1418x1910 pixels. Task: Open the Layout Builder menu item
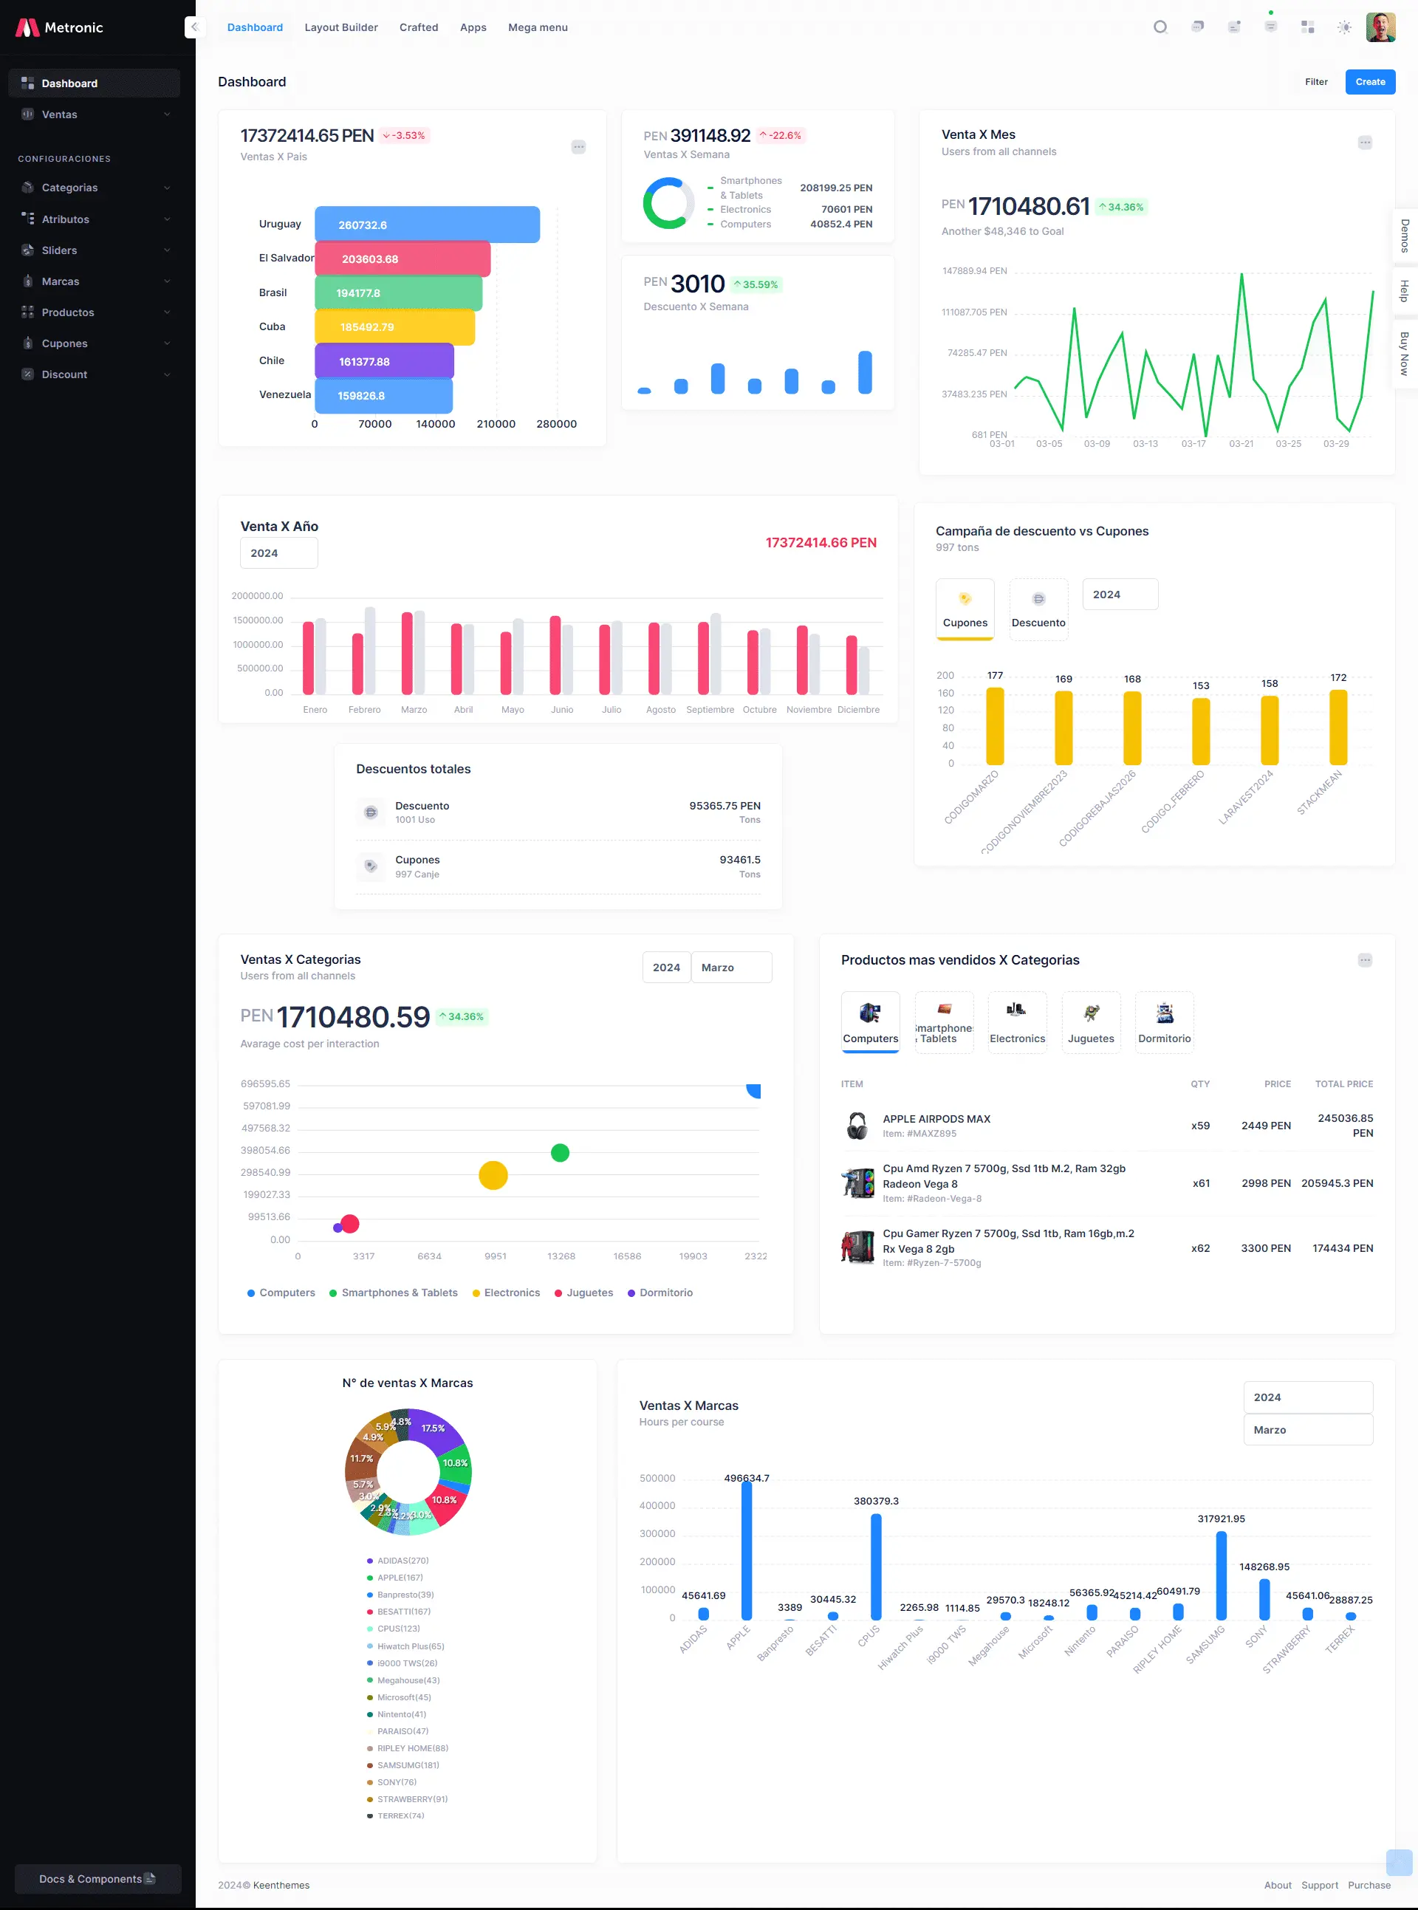(340, 27)
